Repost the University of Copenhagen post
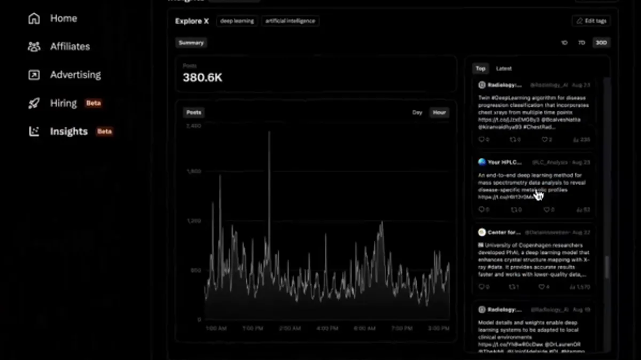Viewport: 641px width, 360px height. tap(511, 286)
